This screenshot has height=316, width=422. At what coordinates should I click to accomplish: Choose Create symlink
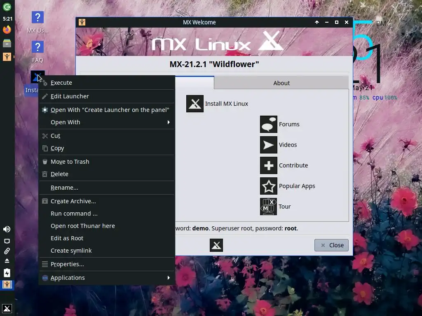(x=107, y=251)
